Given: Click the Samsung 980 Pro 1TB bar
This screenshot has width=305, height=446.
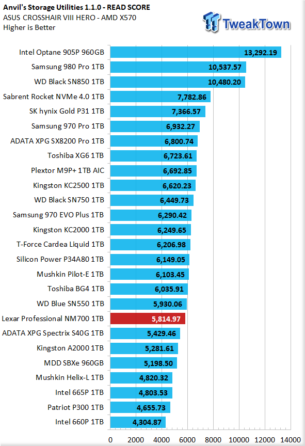Looking at the screenshot, I should click(x=178, y=67).
